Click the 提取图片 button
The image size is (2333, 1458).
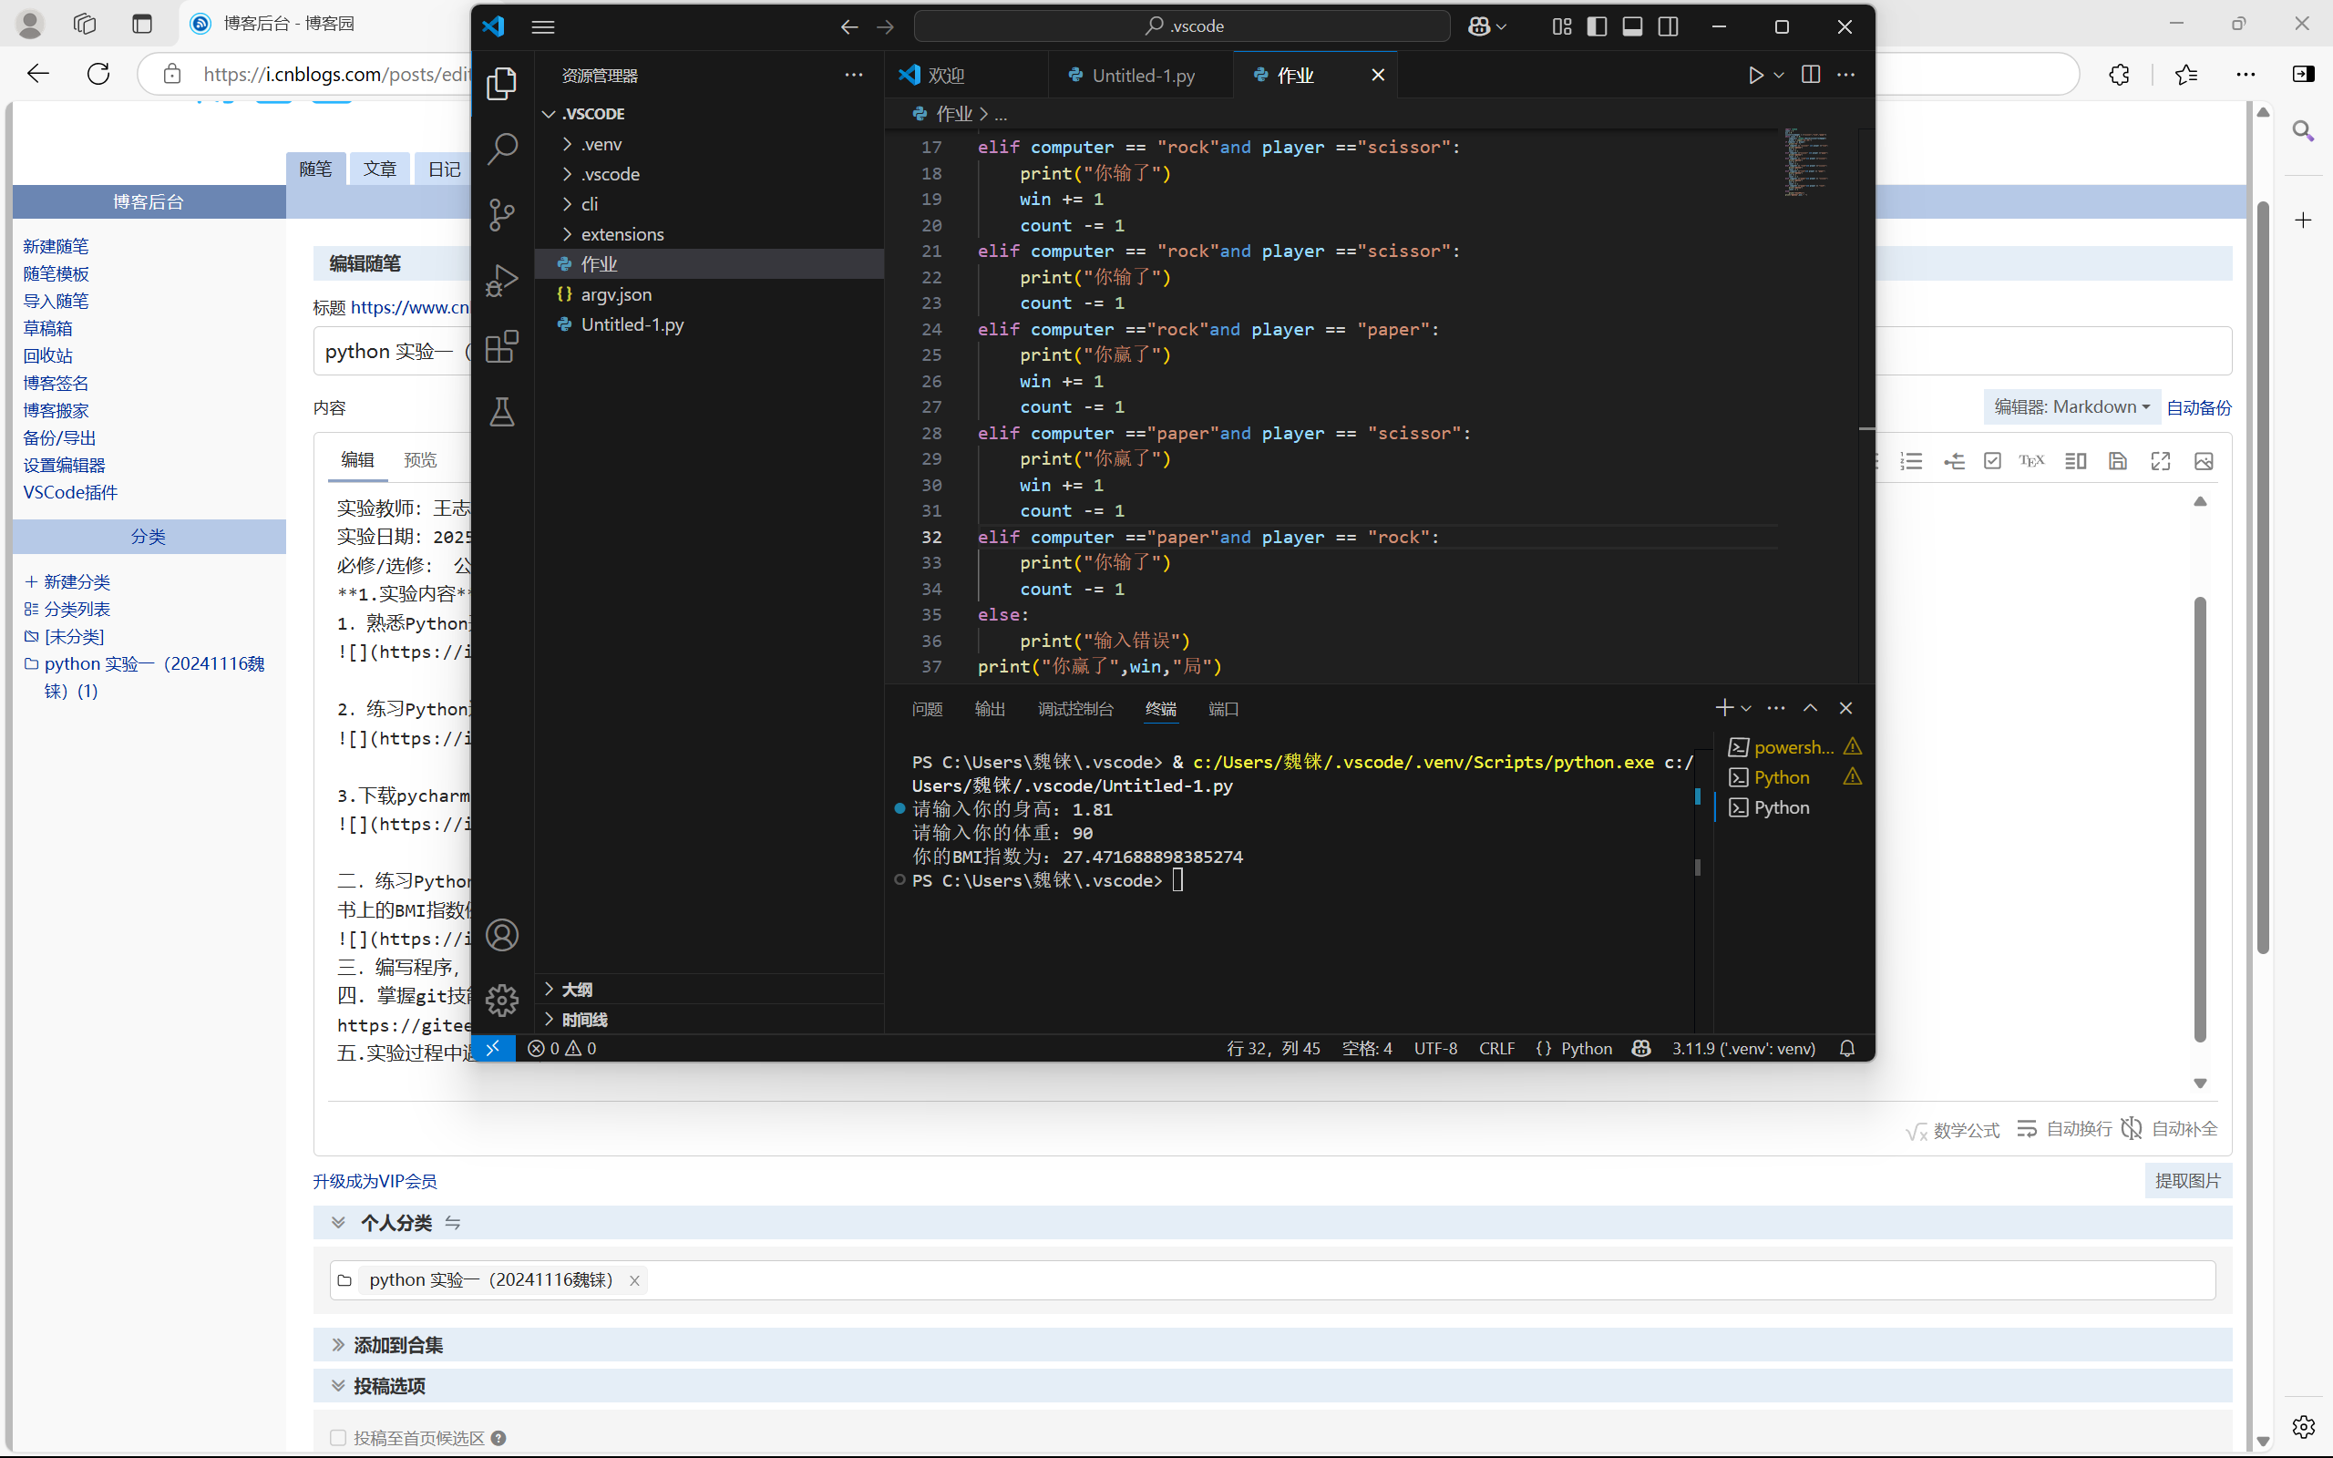tap(2186, 1180)
